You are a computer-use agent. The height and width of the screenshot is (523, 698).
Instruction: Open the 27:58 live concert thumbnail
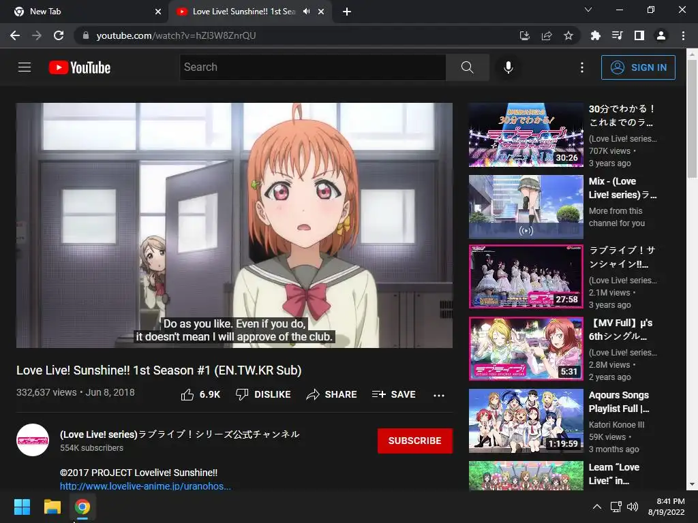tap(526, 276)
